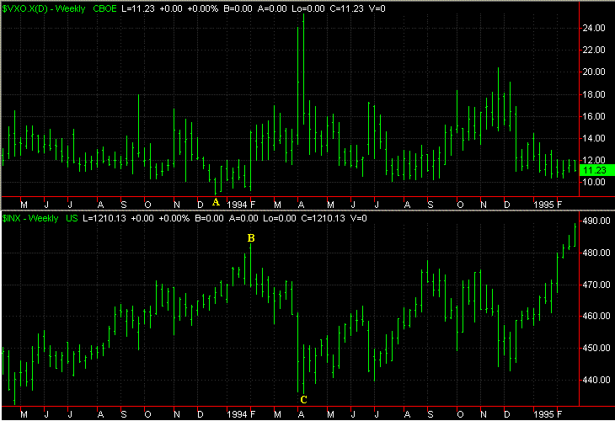Click the $INX symbol title in lower chart
The height and width of the screenshot is (421, 615).
pyautogui.click(x=15, y=218)
